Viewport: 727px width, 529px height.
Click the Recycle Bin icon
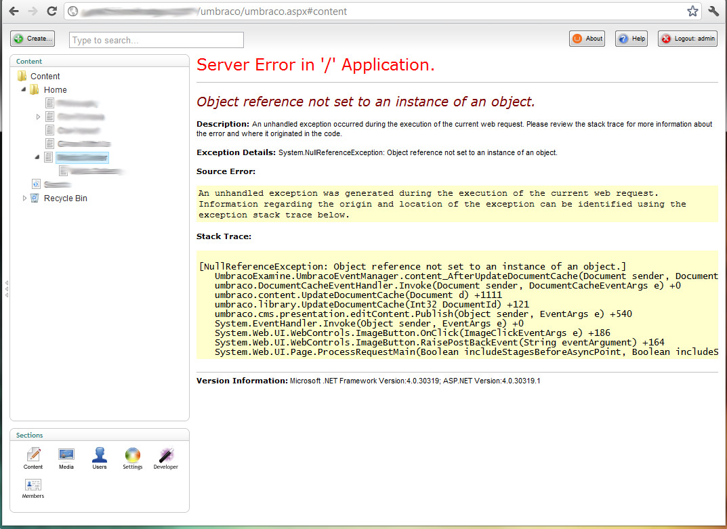tap(35, 198)
